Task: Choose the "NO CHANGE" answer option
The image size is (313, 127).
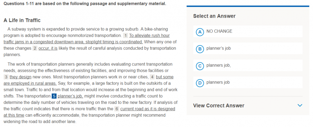Action: pos(219,31)
